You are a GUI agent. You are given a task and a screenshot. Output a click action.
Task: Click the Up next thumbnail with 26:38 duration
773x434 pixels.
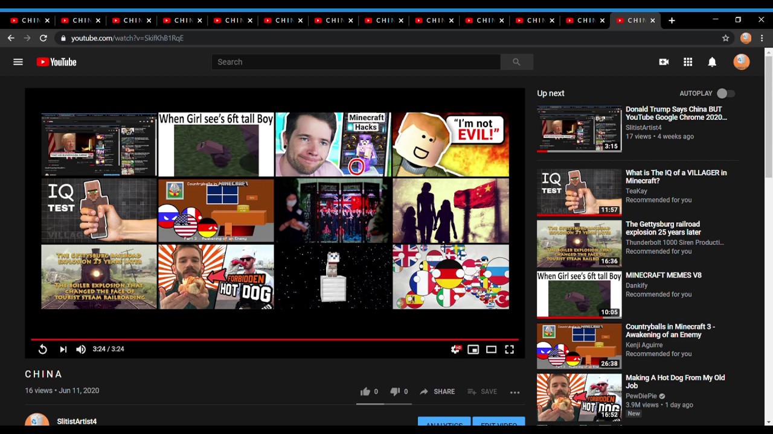579,346
